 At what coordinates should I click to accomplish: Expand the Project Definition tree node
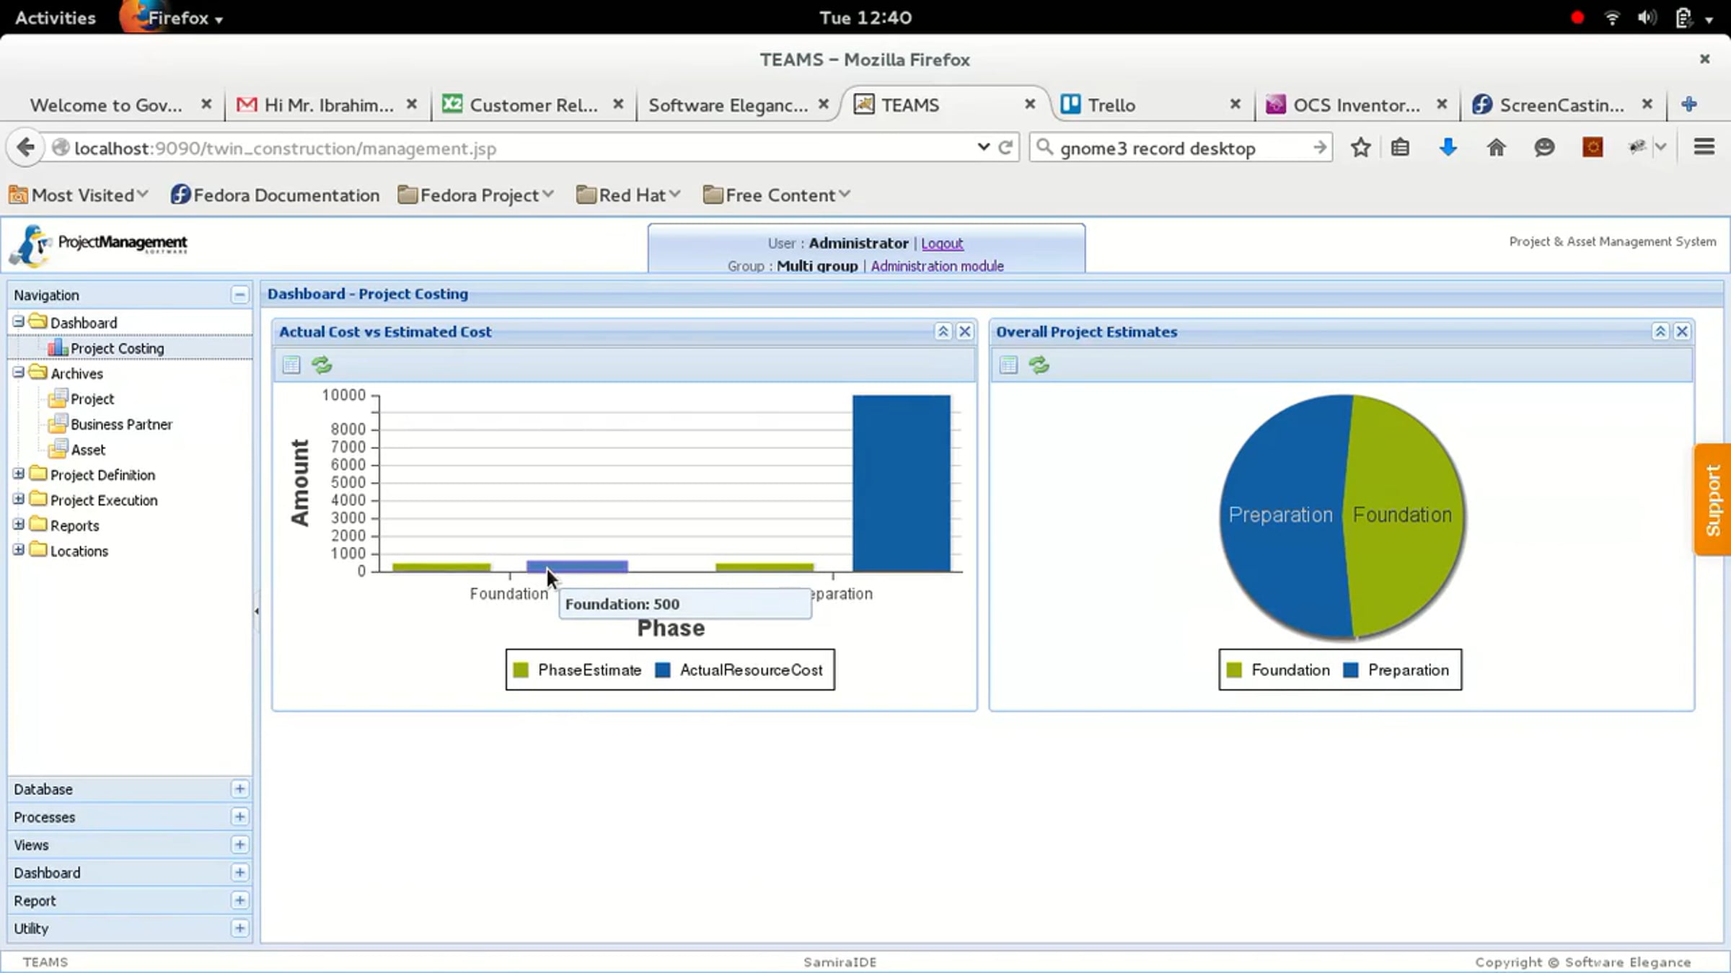pyautogui.click(x=19, y=474)
